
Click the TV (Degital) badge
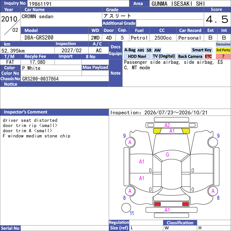coord(164,56)
